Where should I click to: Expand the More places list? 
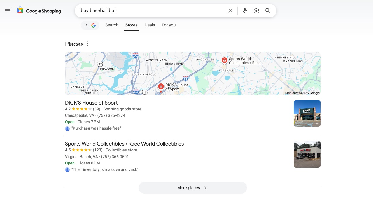[192, 188]
